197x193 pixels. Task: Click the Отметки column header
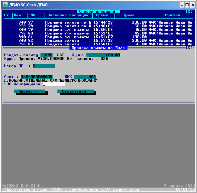click(x=172, y=15)
